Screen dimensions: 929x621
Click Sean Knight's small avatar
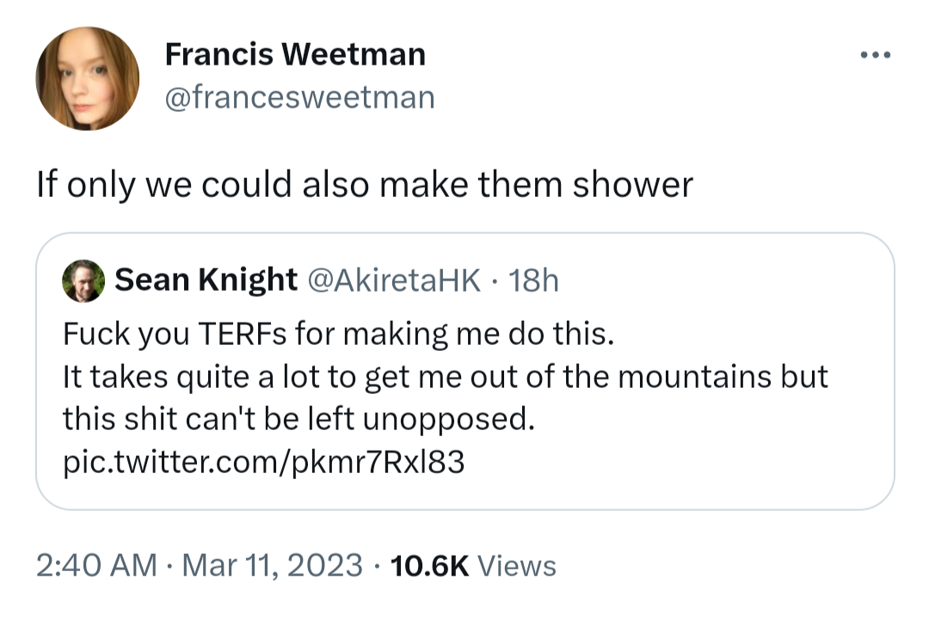click(84, 280)
